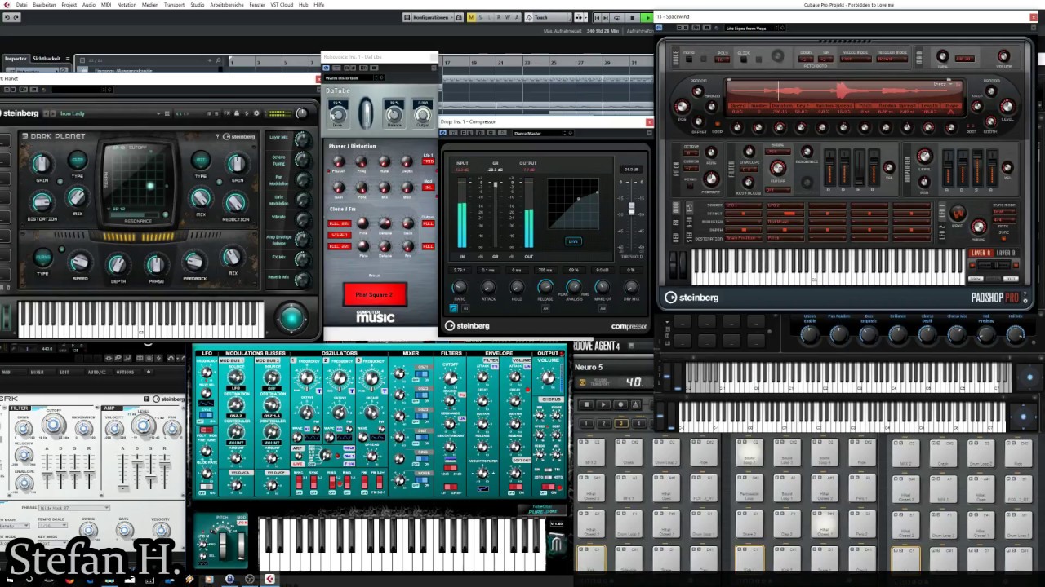Click the Compressor Dry Mix knob
This screenshot has height=587, width=1045.
coord(631,287)
